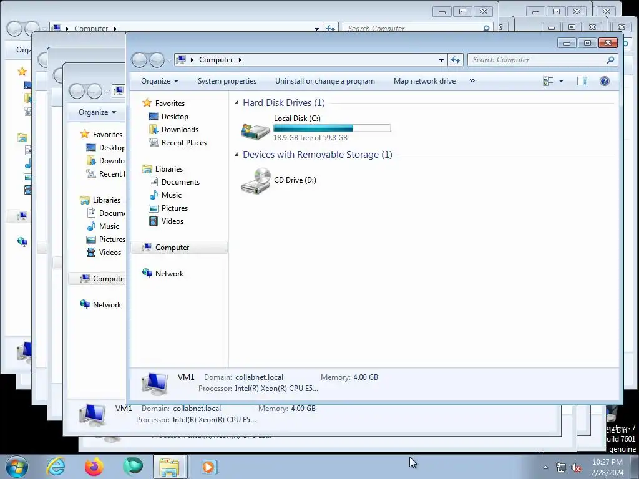Click the magnifier icon in the front search box
This screenshot has width=639, height=479.
[x=610, y=60]
